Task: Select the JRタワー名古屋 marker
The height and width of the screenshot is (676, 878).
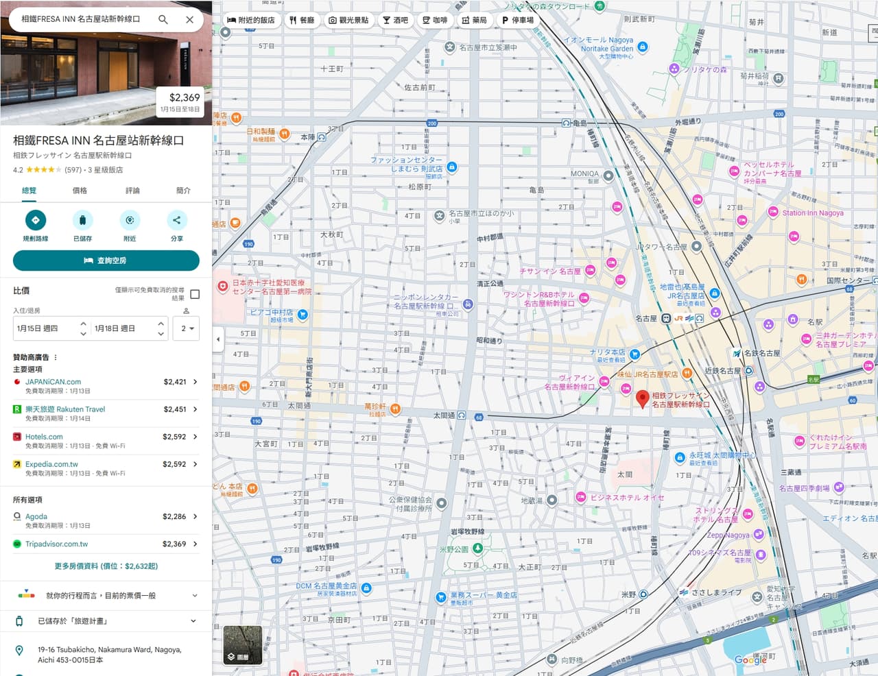Action: click(696, 246)
